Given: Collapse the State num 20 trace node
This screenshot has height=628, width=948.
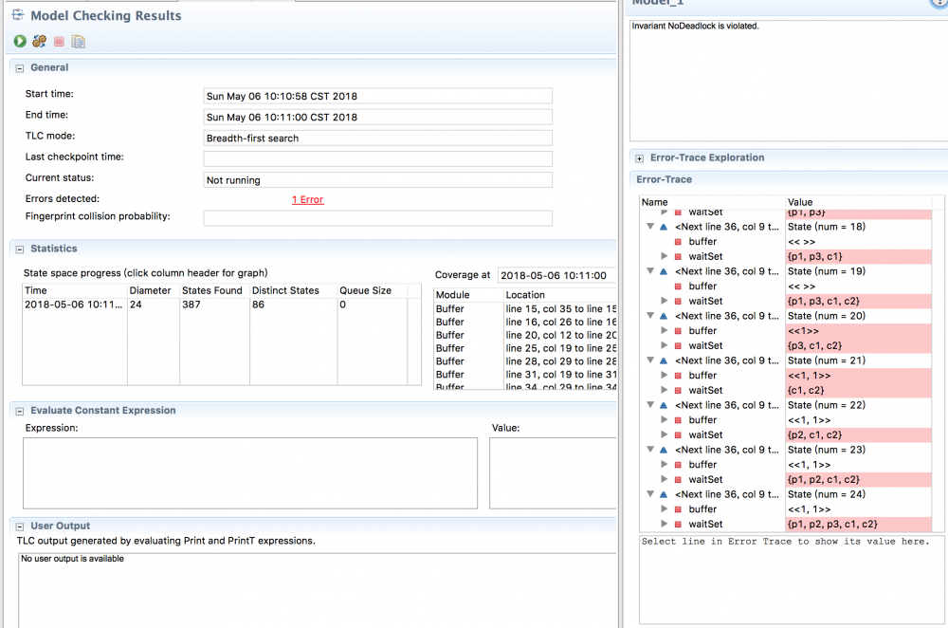Looking at the screenshot, I should pos(650,316).
